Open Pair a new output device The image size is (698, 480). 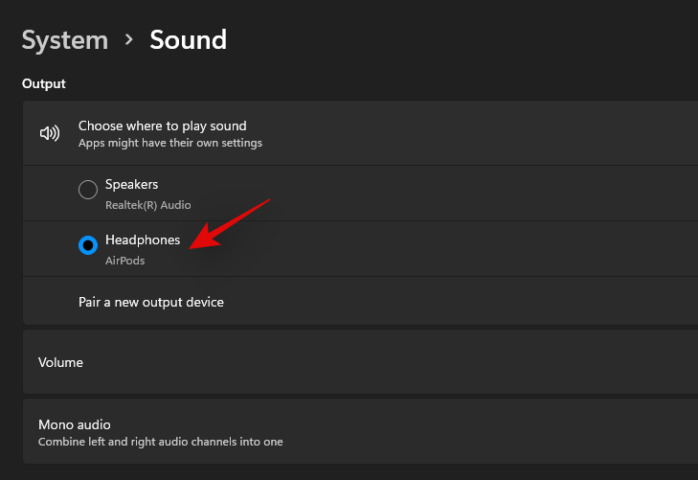tap(361, 302)
